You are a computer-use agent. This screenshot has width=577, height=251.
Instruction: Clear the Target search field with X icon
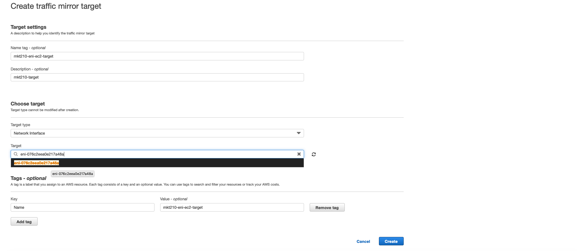tap(299, 154)
